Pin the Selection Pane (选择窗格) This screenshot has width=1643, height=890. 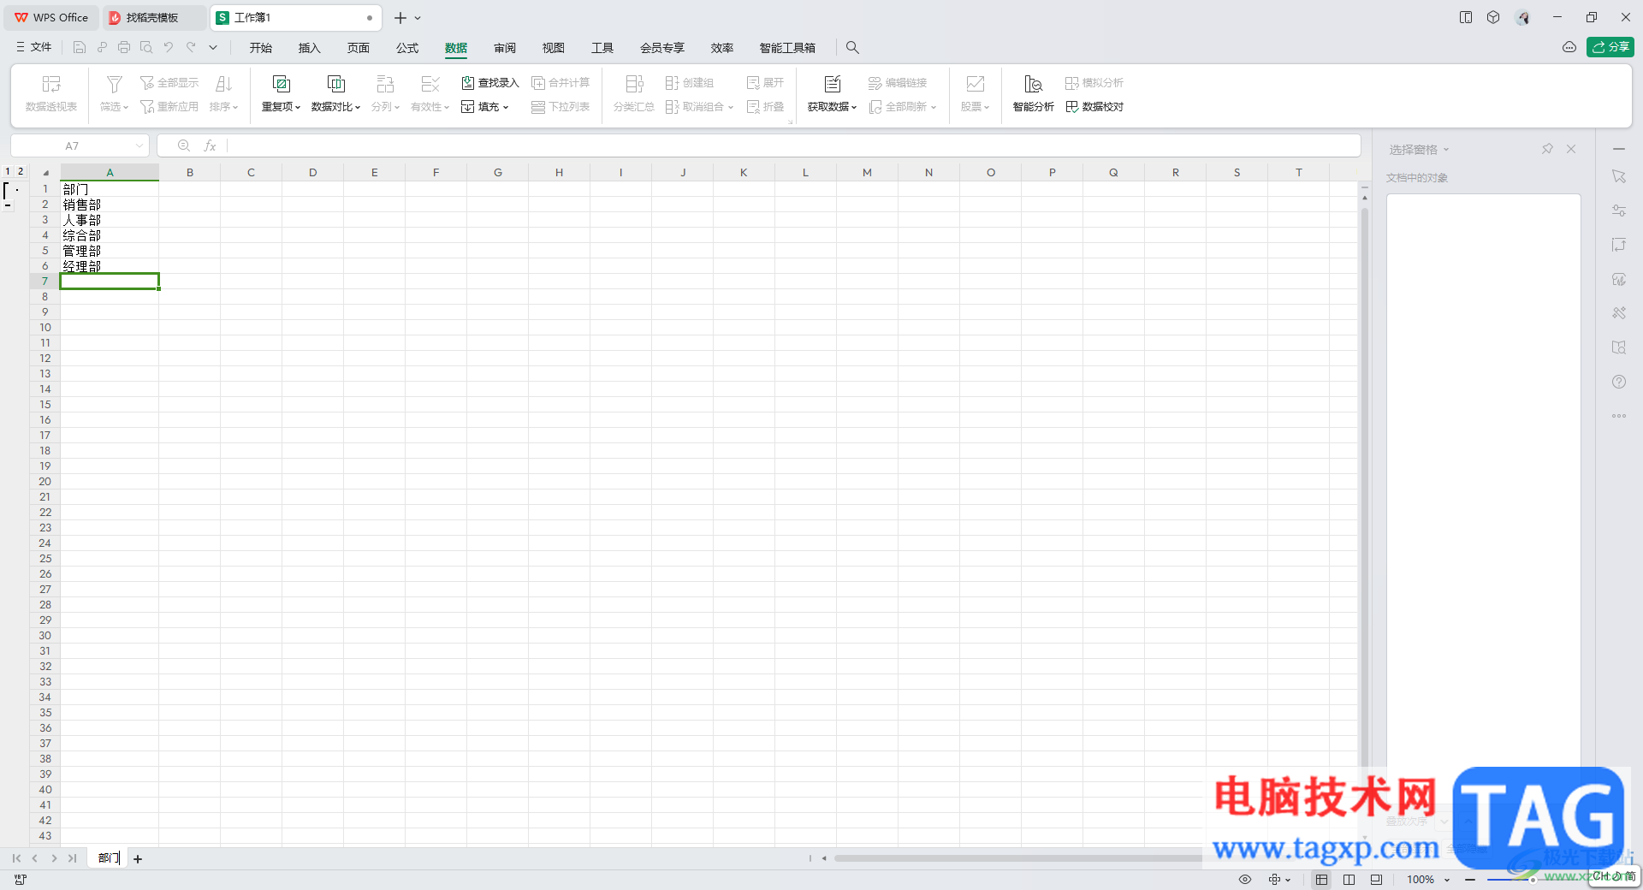(x=1547, y=149)
